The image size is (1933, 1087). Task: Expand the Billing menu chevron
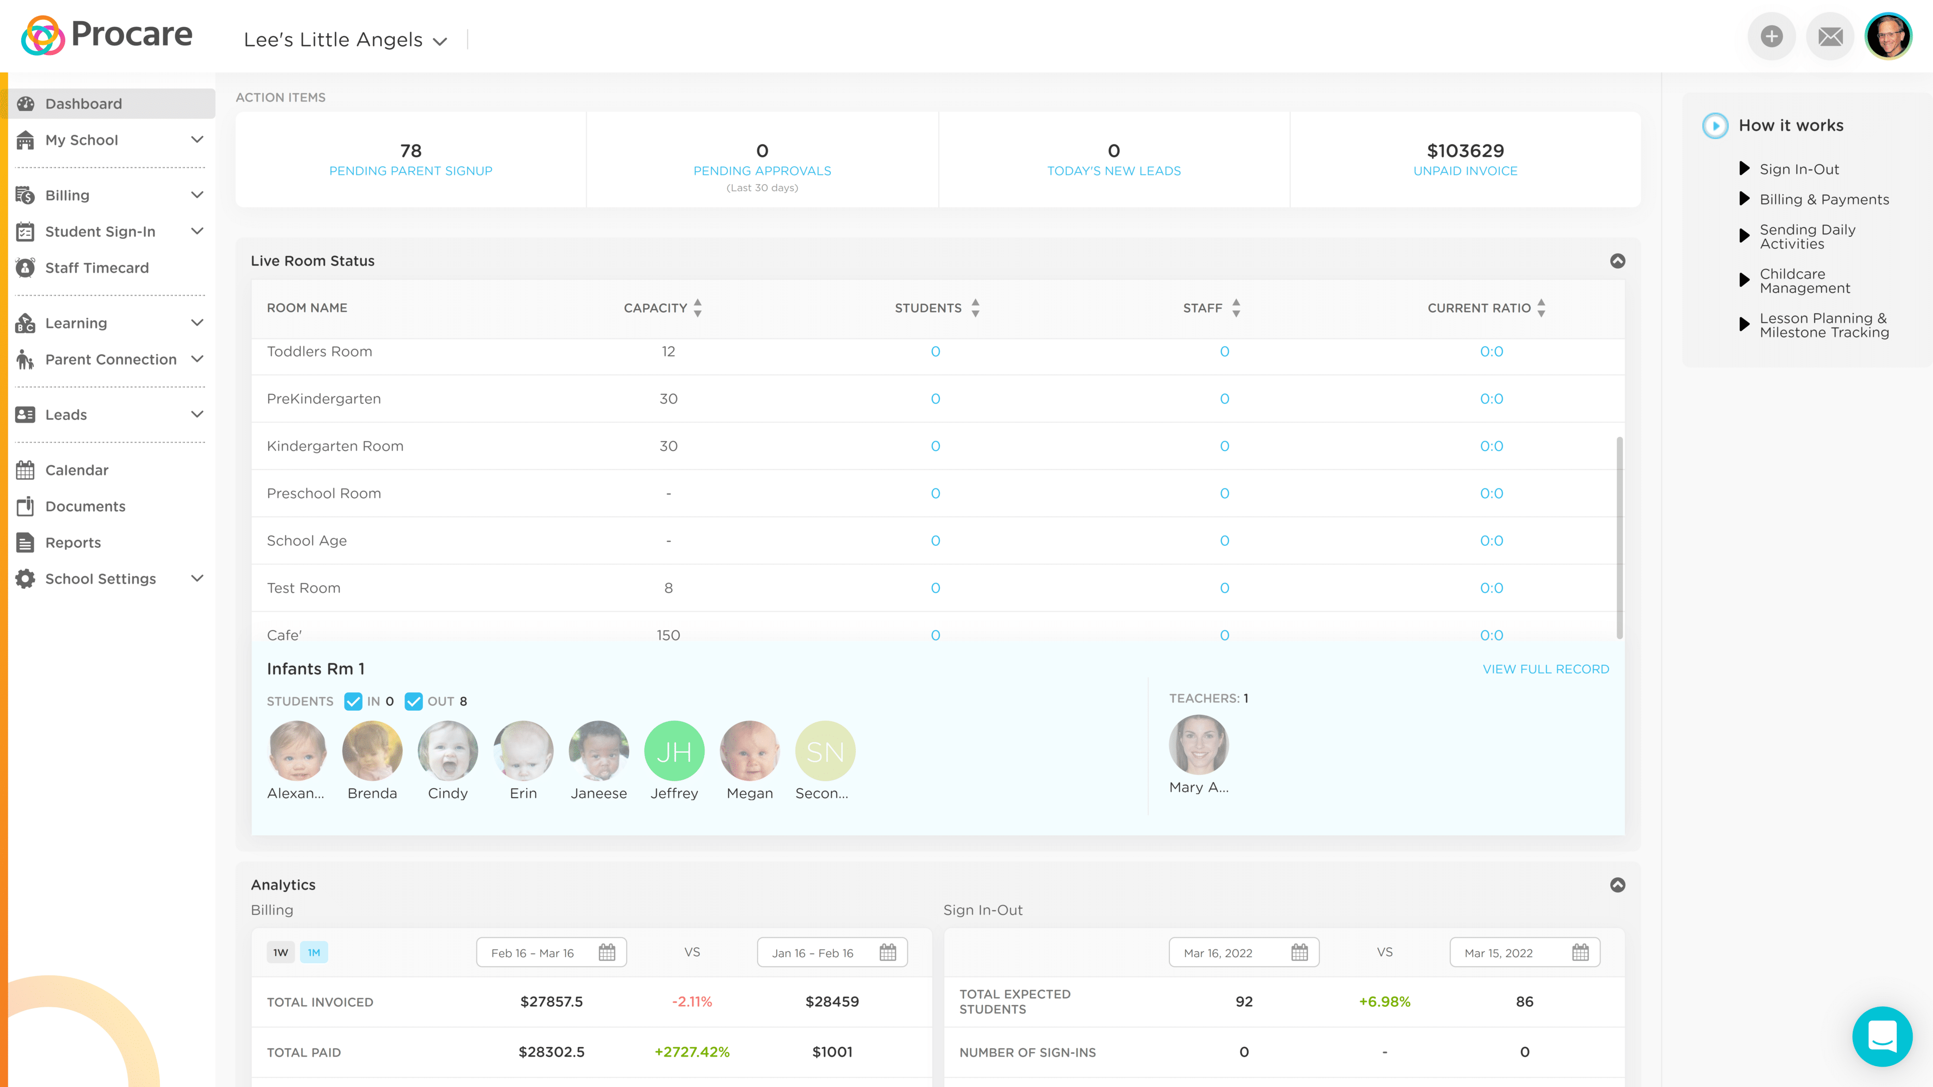click(x=197, y=195)
